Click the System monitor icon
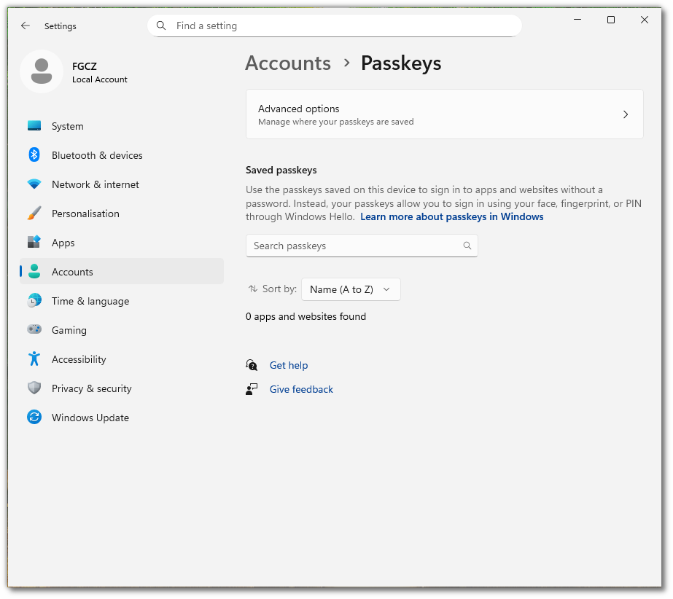The width and height of the screenshot is (673, 599). (34, 126)
